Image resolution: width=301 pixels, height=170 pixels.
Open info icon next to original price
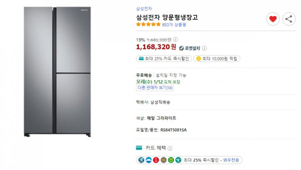pyautogui.click(x=175, y=40)
